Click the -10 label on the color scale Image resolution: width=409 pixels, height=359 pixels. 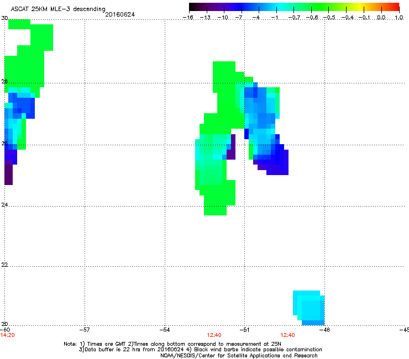[x=223, y=18]
